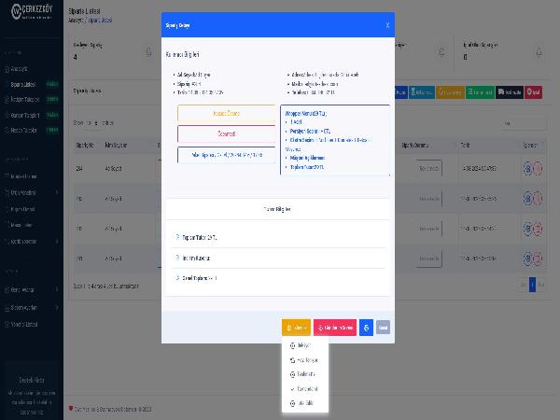Close the order detail modal with X

pyautogui.click(x=387, y=25)
